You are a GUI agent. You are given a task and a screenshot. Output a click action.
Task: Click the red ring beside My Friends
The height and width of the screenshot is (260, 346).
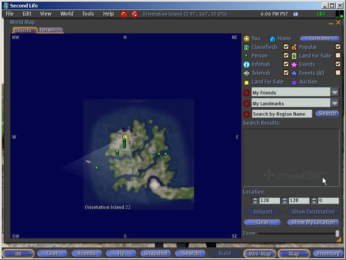coord(246,92)
